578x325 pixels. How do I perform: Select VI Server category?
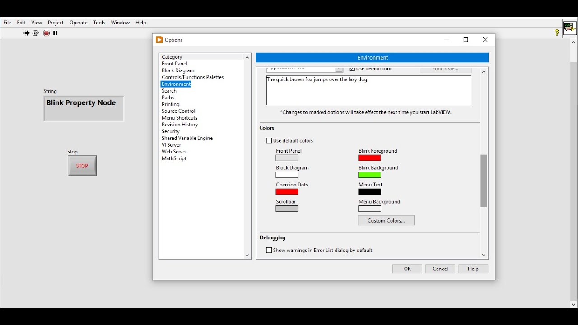(172, 145)
